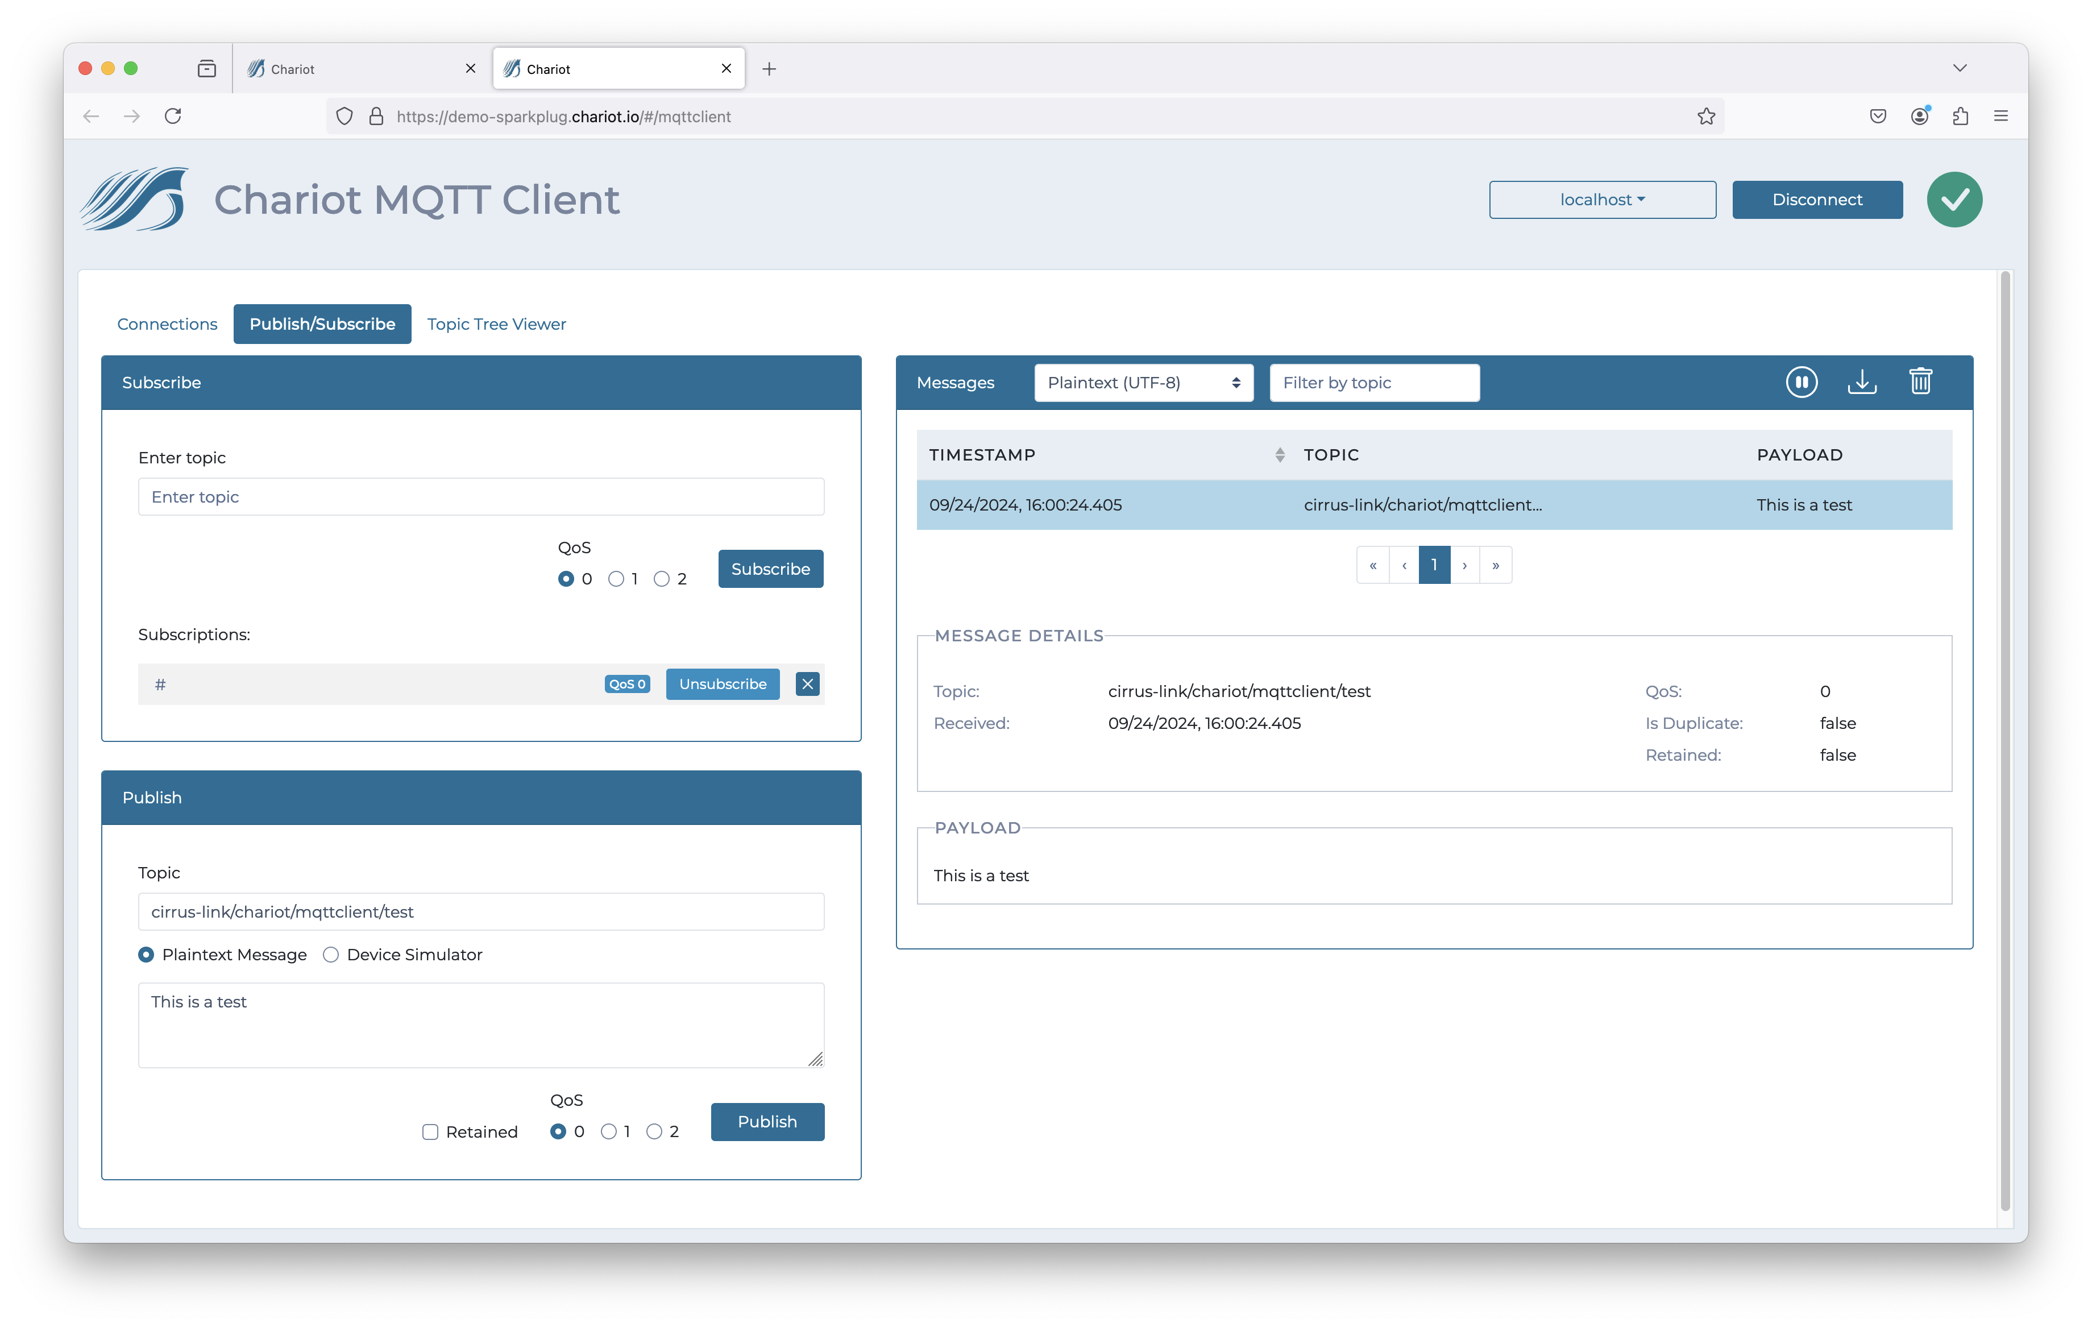Enable the Retained checkbox
The height and width of the screenshot is (1327, 2092).
[430, 1131]
